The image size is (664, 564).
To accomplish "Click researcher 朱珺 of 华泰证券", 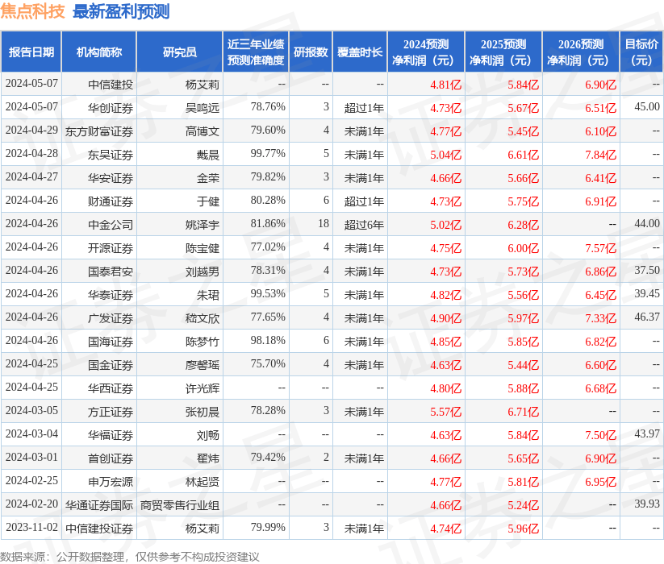I will coord(208,295).
